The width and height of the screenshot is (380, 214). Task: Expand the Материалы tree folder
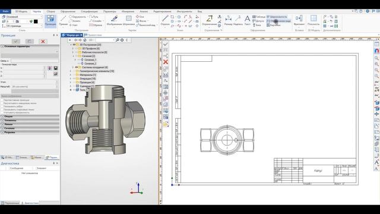pos(71,75)
